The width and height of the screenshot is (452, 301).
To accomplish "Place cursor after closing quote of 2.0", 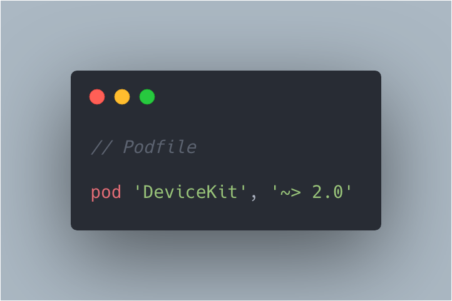I will pos(352,192).
